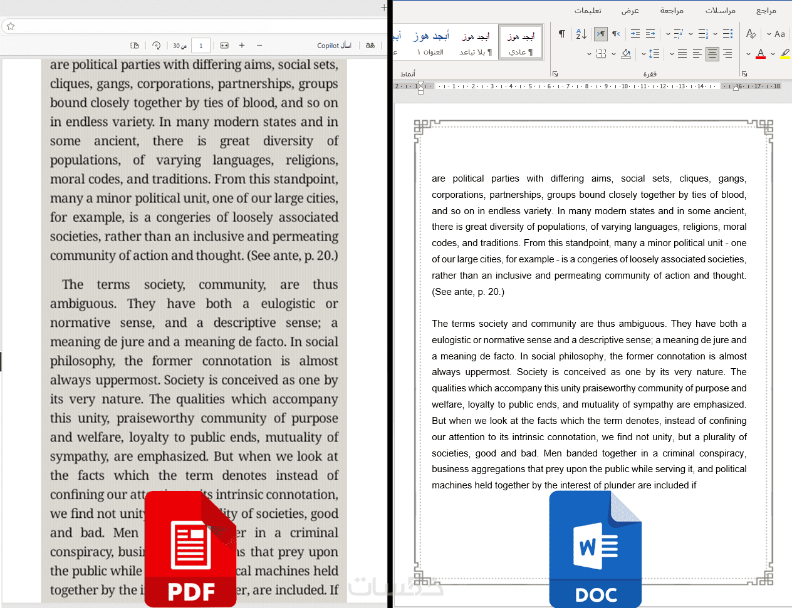This screenshot has width=792, height=608.
Task: Click "philosophy, the former connotation" line in PDF
Action: [x=194, y=361]
